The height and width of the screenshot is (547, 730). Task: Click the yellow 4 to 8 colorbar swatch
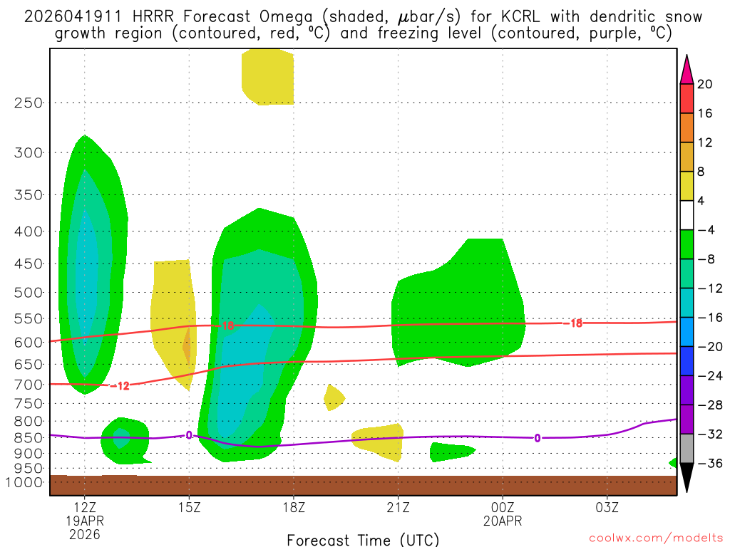coord(687,186)
